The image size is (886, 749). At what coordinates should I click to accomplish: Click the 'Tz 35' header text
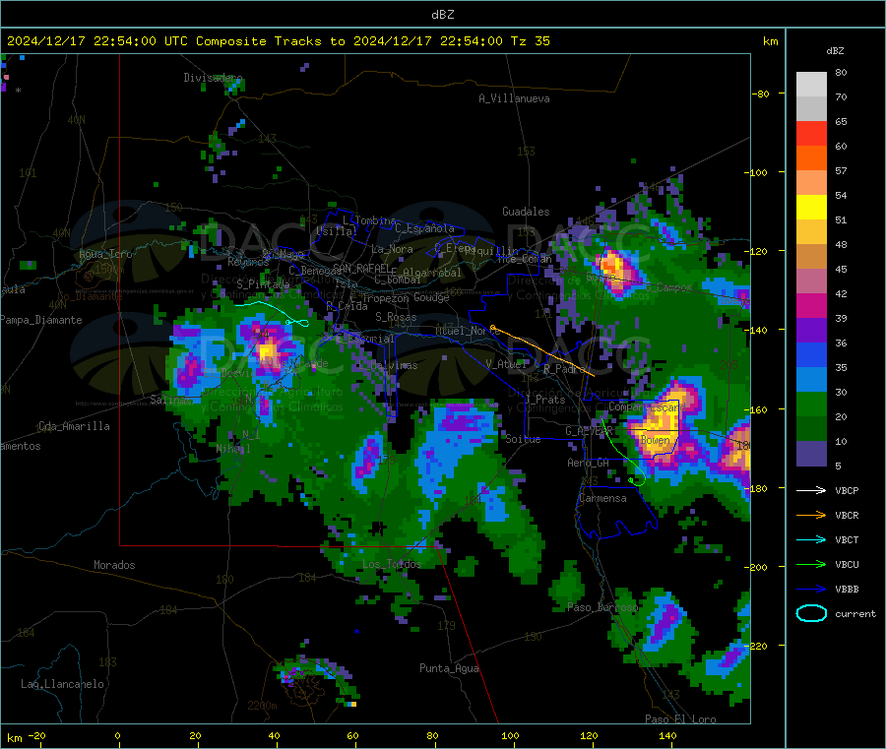[x=530, y=41]
